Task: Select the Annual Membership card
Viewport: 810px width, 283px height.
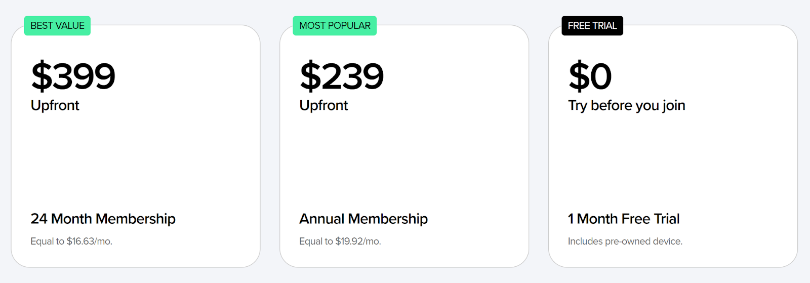Action: pos(404,146)
